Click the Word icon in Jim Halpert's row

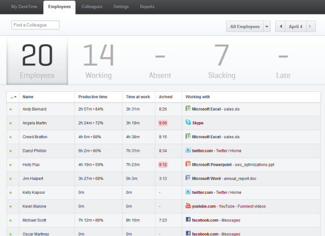click(188, 178)
